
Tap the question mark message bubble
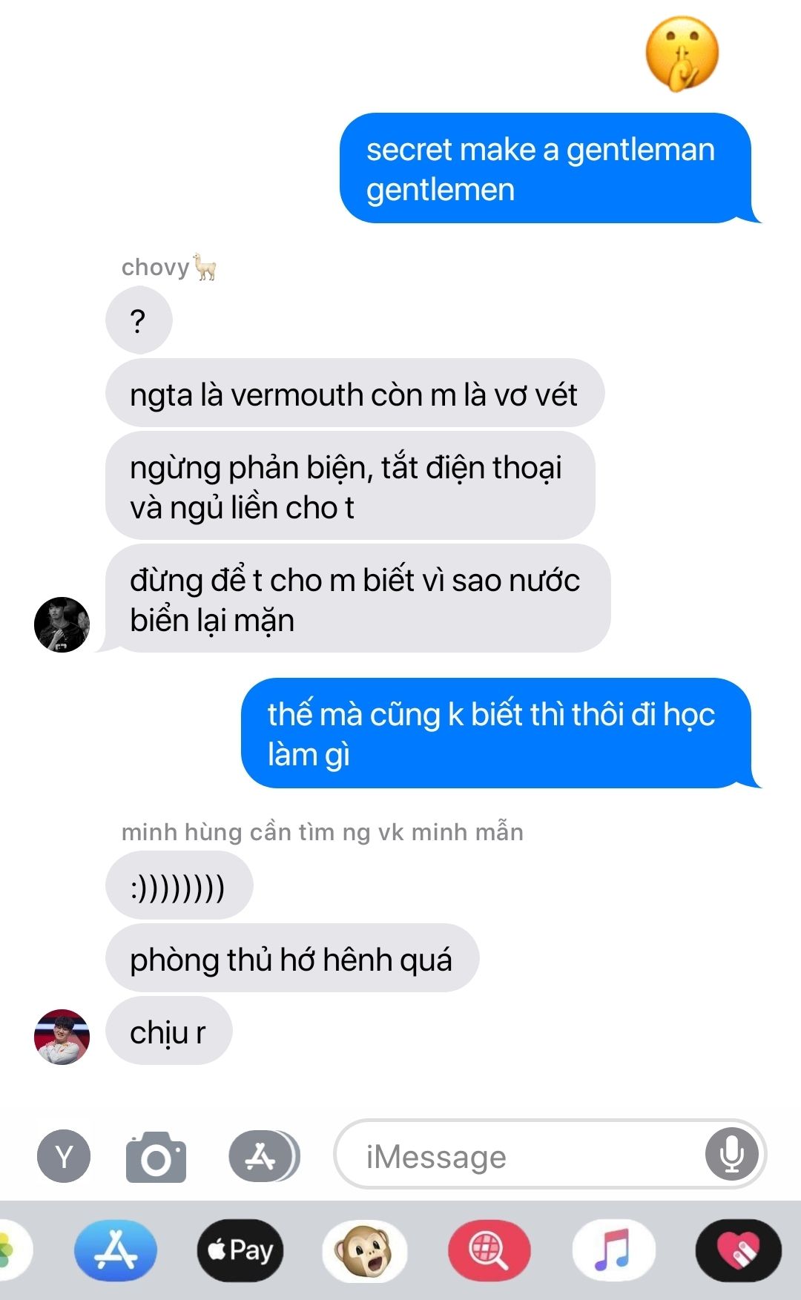click(x=139, y=320)
